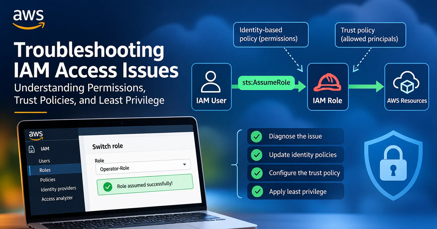Click the Diagnose the issue text

pos(295,136)
